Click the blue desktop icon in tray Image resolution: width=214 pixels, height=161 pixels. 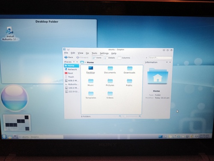[x=160, y=137]
